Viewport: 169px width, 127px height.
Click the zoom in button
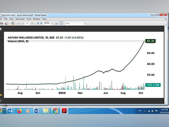41,23
